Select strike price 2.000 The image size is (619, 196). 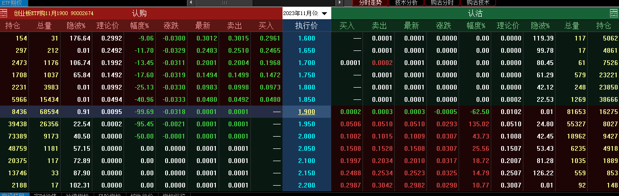coord(307,136)
